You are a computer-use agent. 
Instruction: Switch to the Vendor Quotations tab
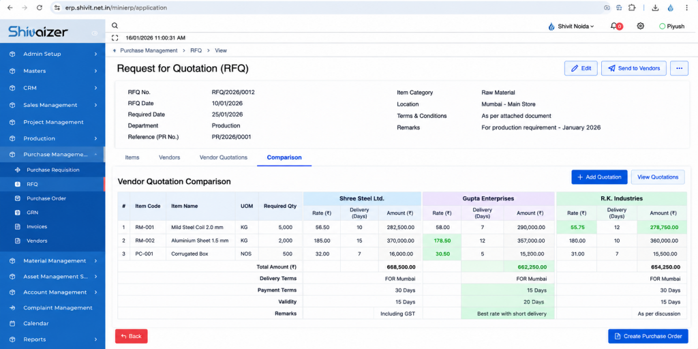[224, 157]
